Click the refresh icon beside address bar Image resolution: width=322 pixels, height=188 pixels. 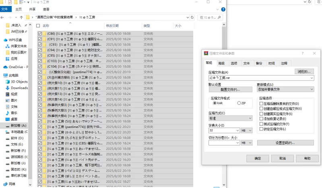tap(193, 18)
